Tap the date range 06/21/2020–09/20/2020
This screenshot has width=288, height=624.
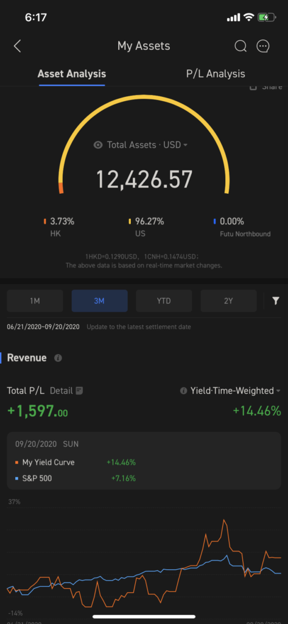point(43,327)
